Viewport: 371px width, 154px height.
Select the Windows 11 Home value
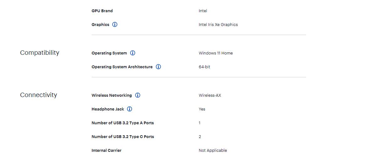pos(216,53)
